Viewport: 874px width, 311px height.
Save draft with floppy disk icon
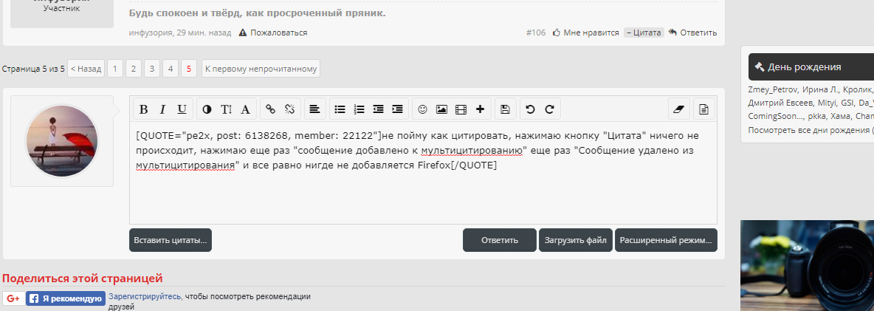[505, 109]
